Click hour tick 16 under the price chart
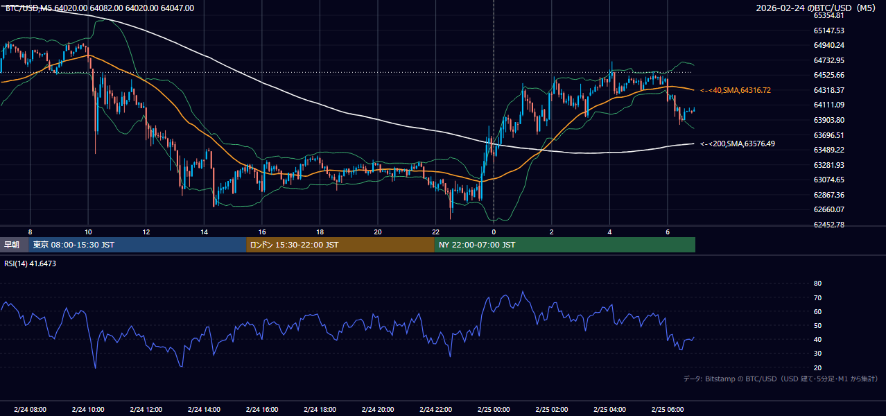Viewport: 886px width, 416px height. click(262, 232)
